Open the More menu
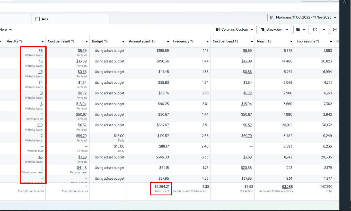The image size is (351, 211). [x=6, y=30]
